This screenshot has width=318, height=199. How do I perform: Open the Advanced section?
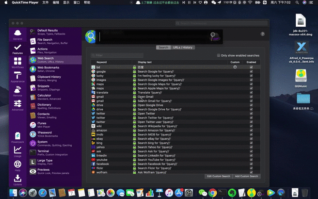17,105
